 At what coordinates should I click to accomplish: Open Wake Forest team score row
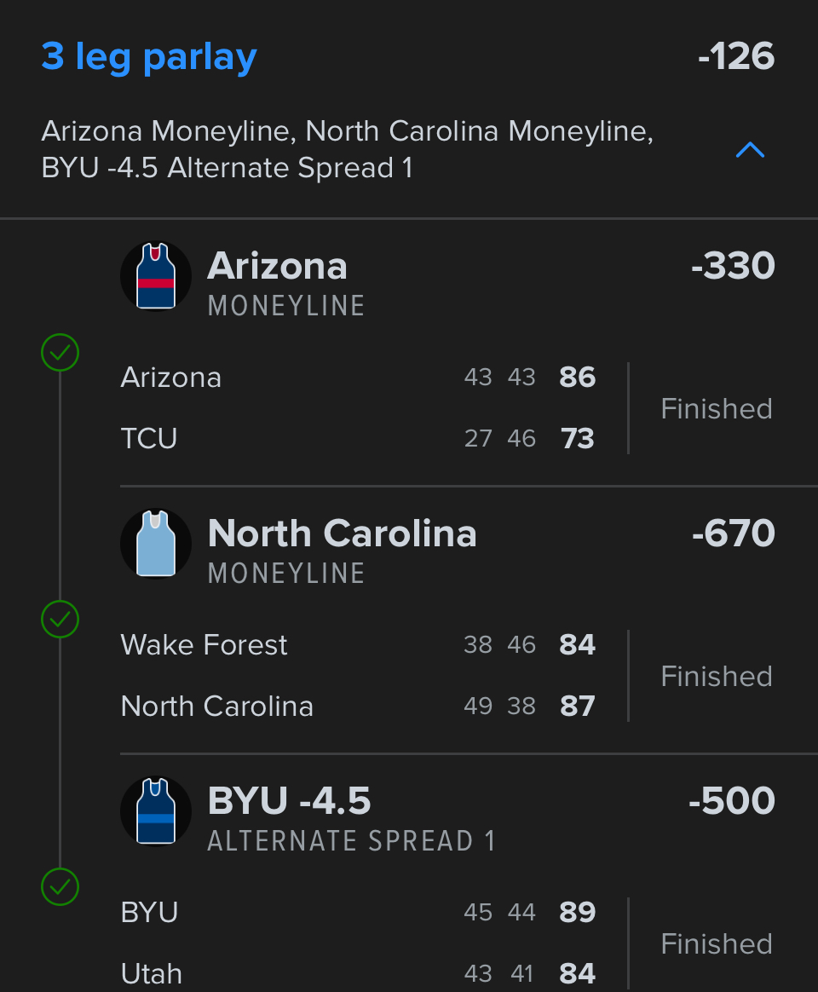click(358, 645)
